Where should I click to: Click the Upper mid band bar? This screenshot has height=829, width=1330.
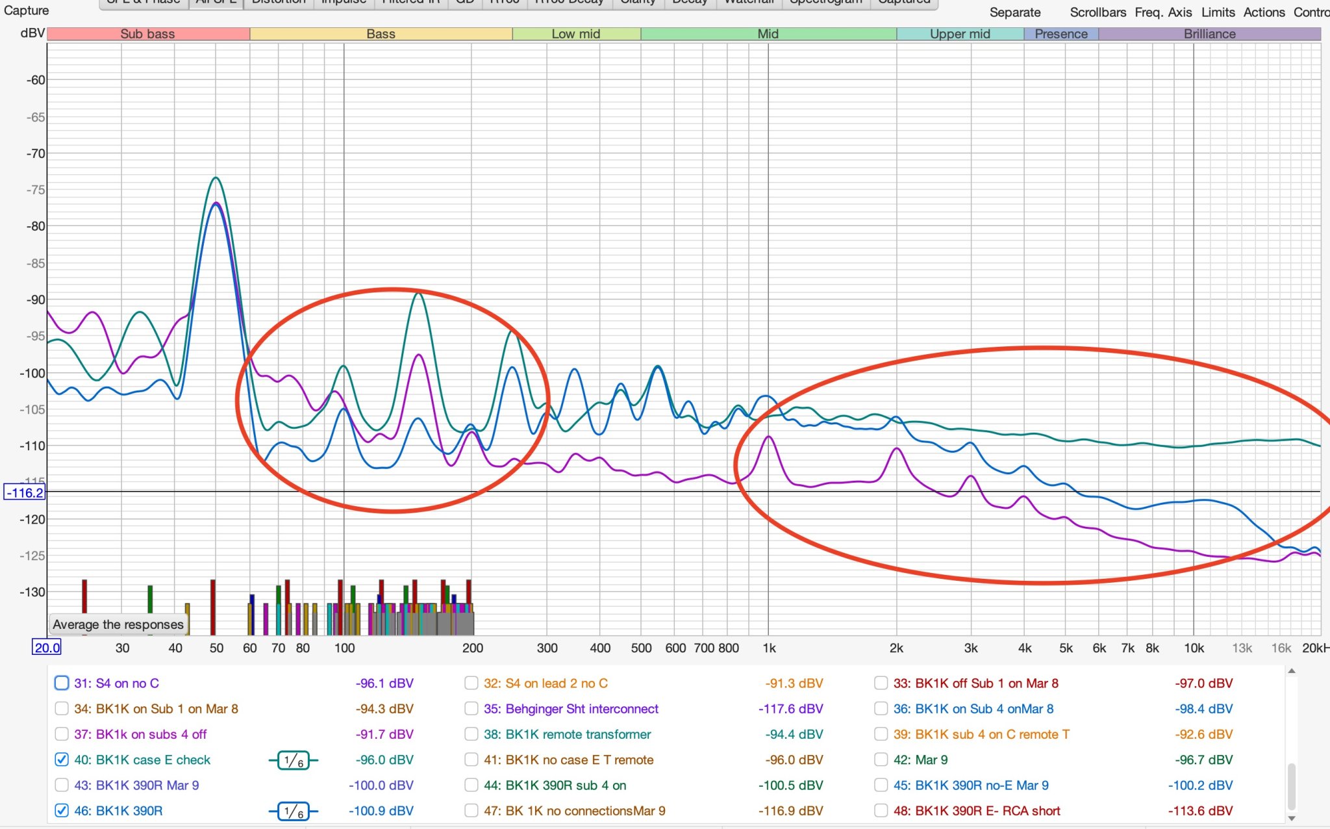[x=960, y=34]
